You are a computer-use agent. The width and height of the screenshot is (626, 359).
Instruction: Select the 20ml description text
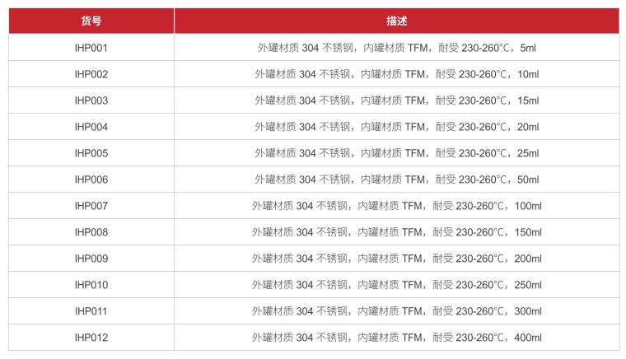(x=396, y=127)
